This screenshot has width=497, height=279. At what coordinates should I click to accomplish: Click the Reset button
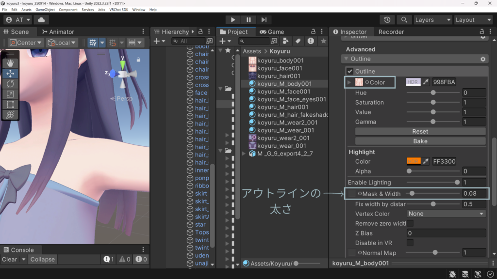coord(420,131)
